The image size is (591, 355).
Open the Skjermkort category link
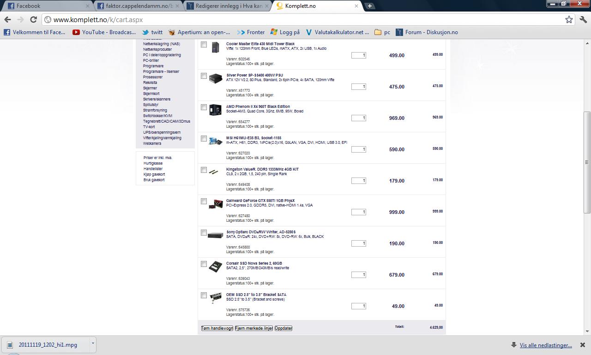[151, 94]
